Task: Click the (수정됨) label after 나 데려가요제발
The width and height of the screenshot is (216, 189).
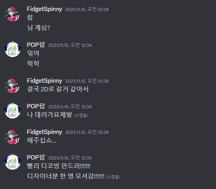Action: pyautogui.click(x=81, y=115)
